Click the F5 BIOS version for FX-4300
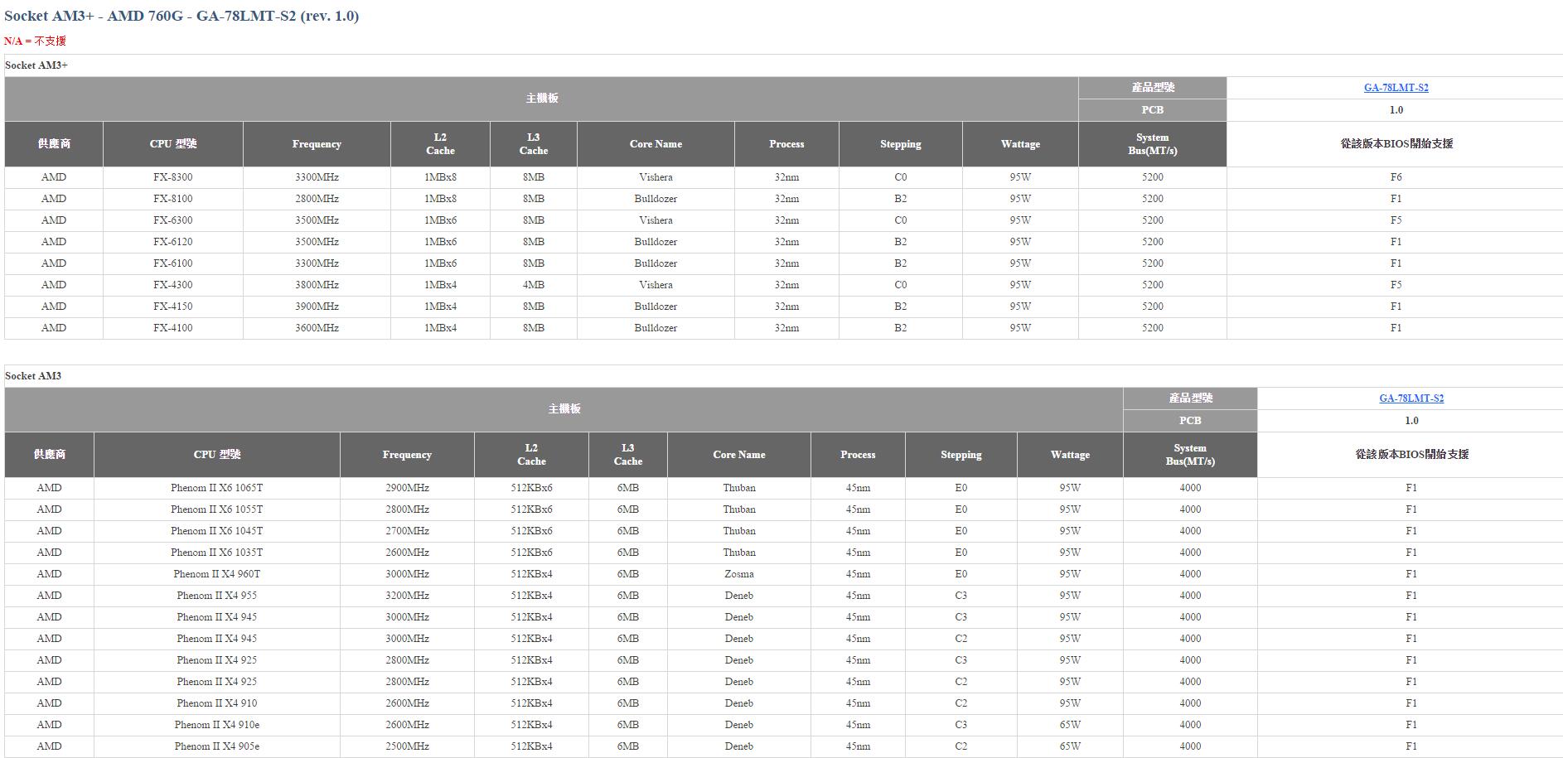Image resolution: width=1563 pixels, height=758 pixels. (1396, 285)
